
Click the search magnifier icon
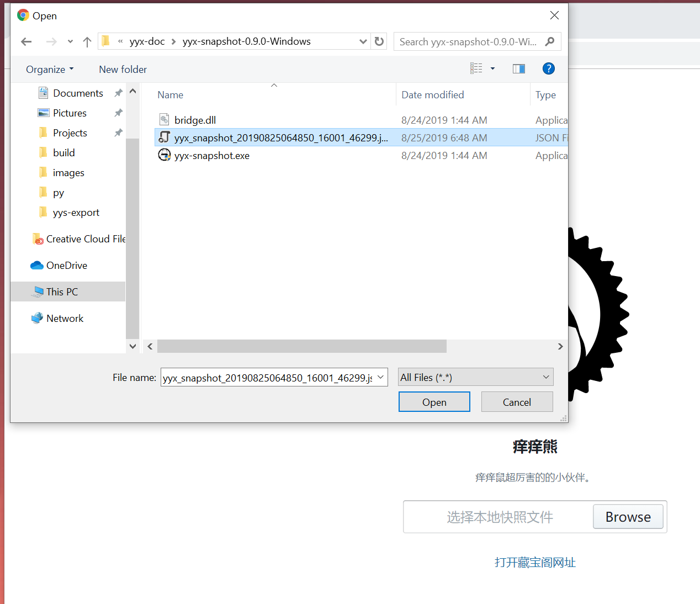[550, 41]
